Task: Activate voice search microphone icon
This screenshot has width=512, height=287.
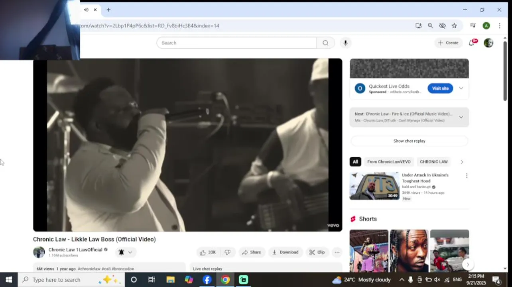Action: [345, 43]
